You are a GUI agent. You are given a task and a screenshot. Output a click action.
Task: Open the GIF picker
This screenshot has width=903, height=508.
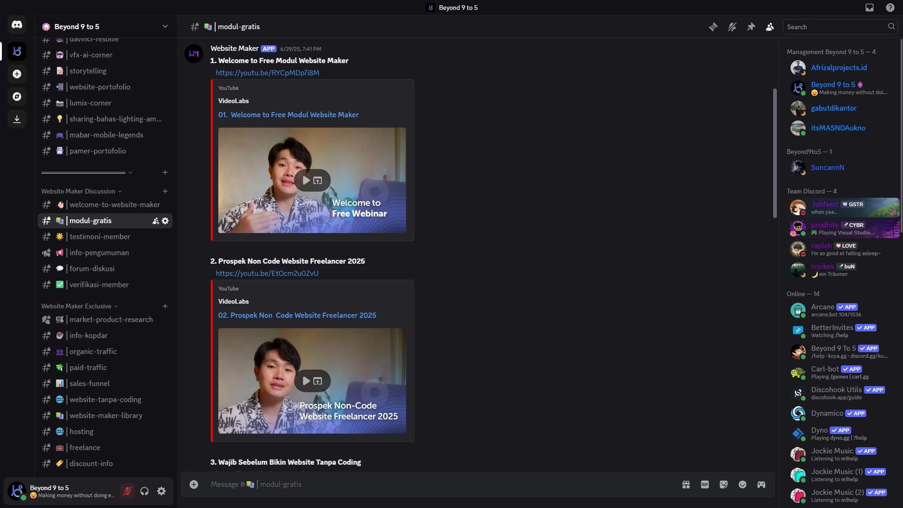[705, 484]
